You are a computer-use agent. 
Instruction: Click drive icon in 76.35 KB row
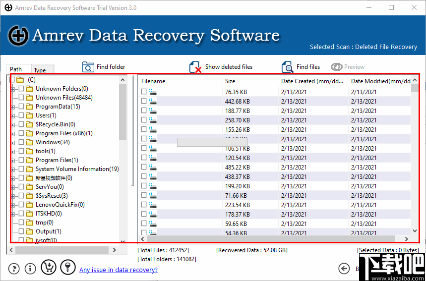[x=153, y=92]
